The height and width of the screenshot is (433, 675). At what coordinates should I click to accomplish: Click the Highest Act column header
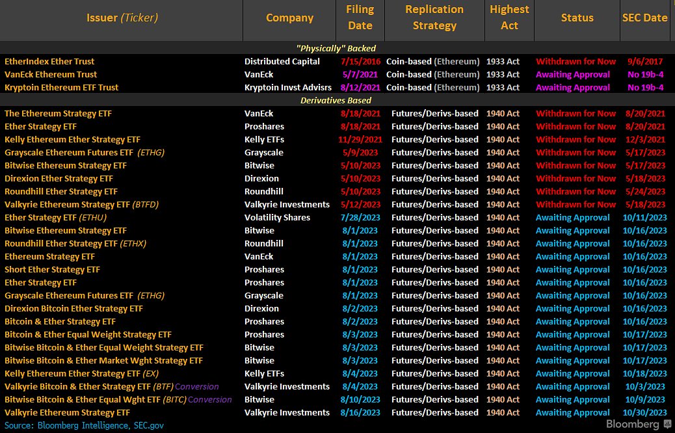[x=509, y=18]
